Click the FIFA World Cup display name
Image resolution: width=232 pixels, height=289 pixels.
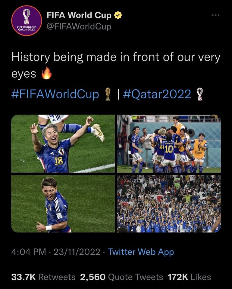[x=79, y=15]
